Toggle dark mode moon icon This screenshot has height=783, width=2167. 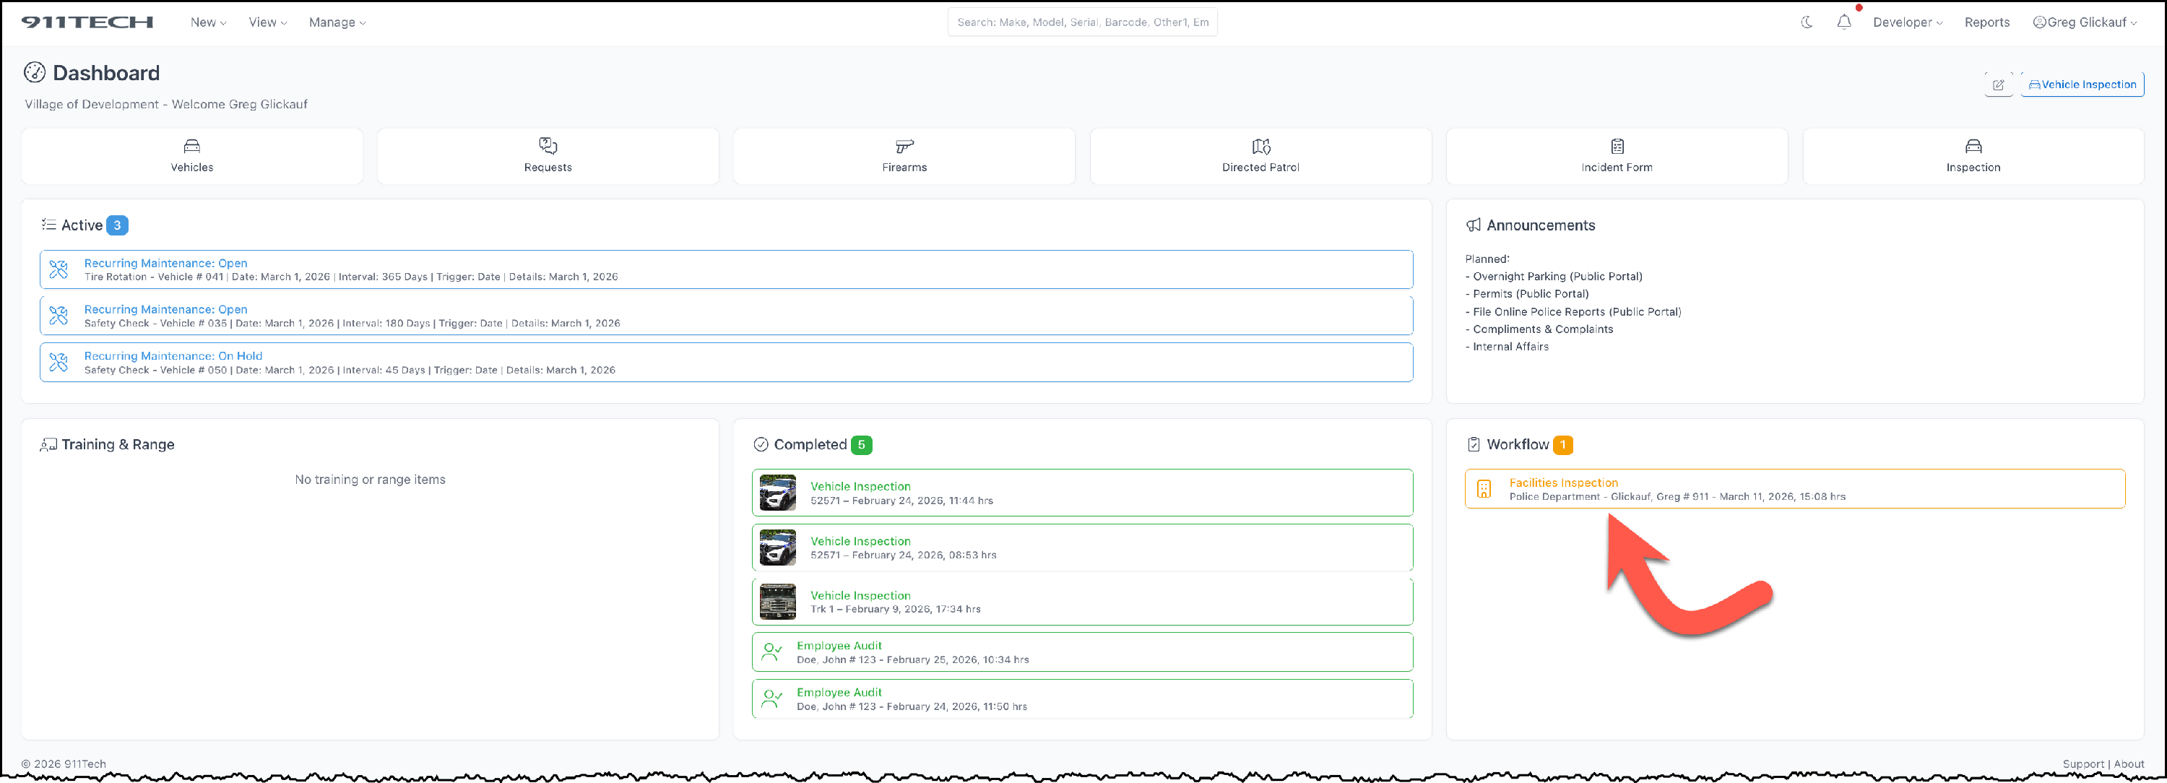pyautogui.click(x=1806, y=22)
